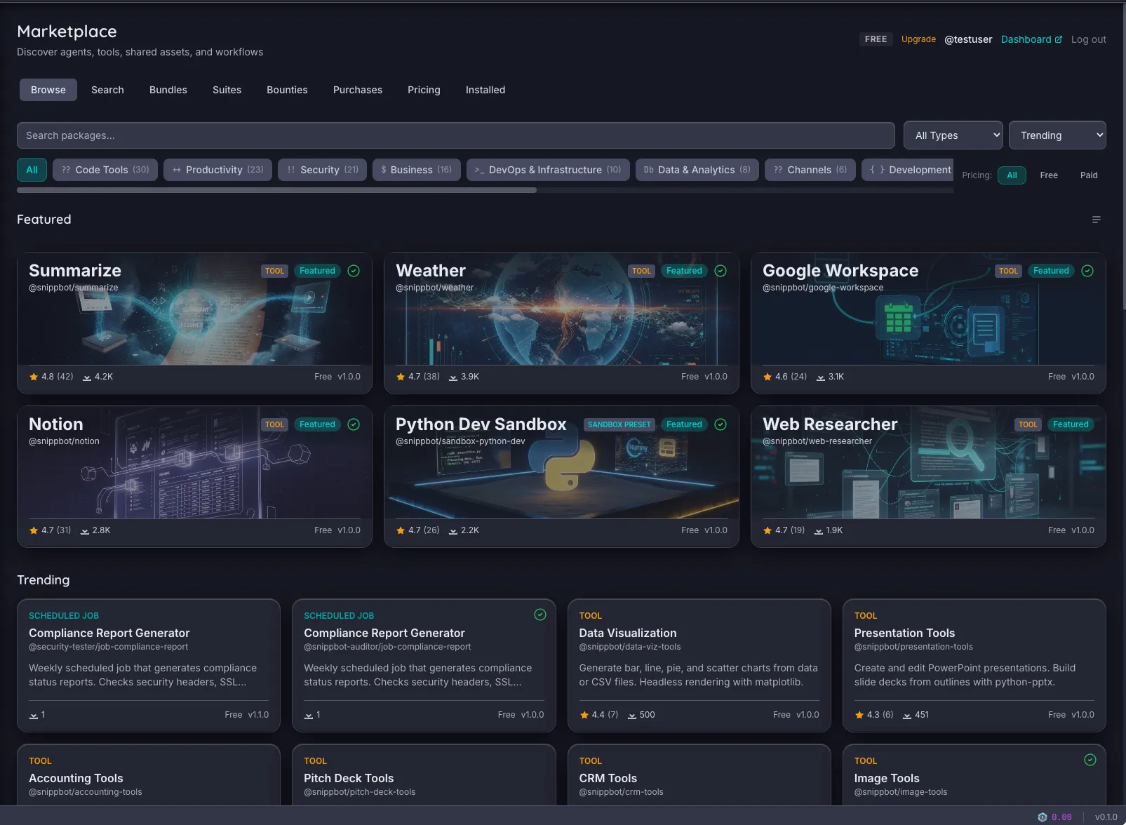Open the Dashboard link

(x=1031, y=39)
